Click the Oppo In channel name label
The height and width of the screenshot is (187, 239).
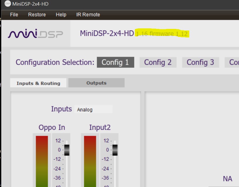click(x=52, y=127)
